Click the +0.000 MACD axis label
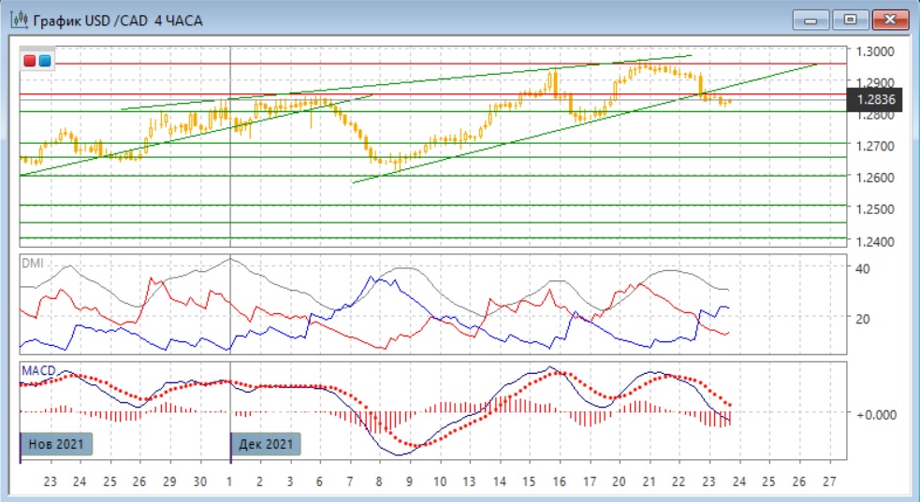The height and width of the screenshot is (502, 920). 875,413
